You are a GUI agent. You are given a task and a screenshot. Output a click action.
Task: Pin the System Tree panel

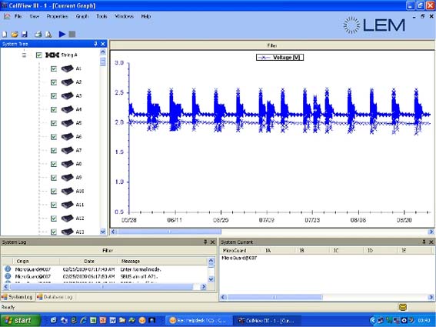click(95, 44)
